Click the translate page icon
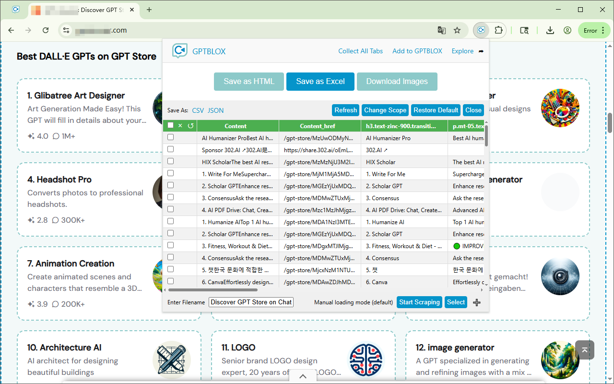 pos(442,30)
